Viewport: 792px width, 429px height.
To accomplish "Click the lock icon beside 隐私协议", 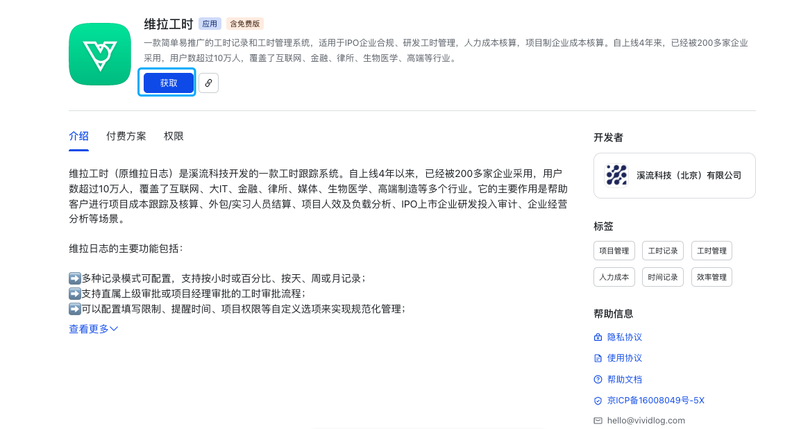I will point(598,337).
